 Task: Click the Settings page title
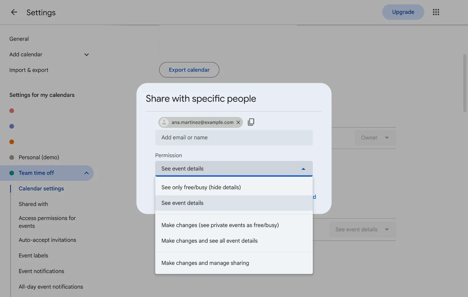coord(41,13)
